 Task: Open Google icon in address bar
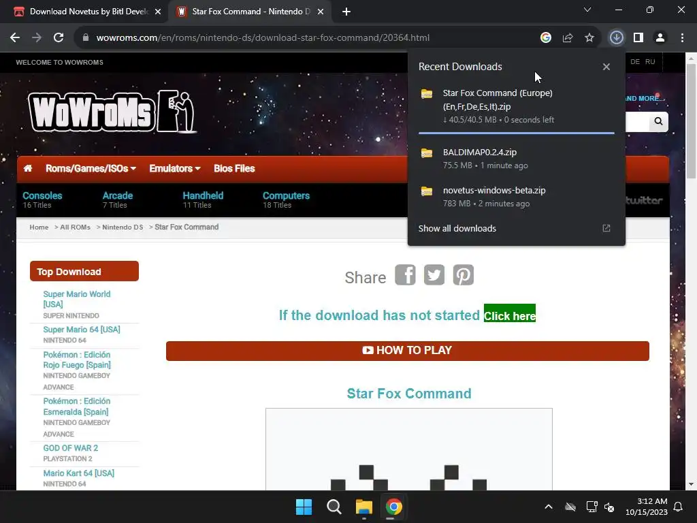coord(546,38)
